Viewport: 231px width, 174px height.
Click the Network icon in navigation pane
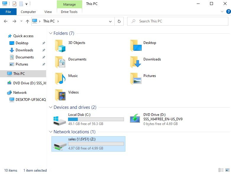coord(9,93)
